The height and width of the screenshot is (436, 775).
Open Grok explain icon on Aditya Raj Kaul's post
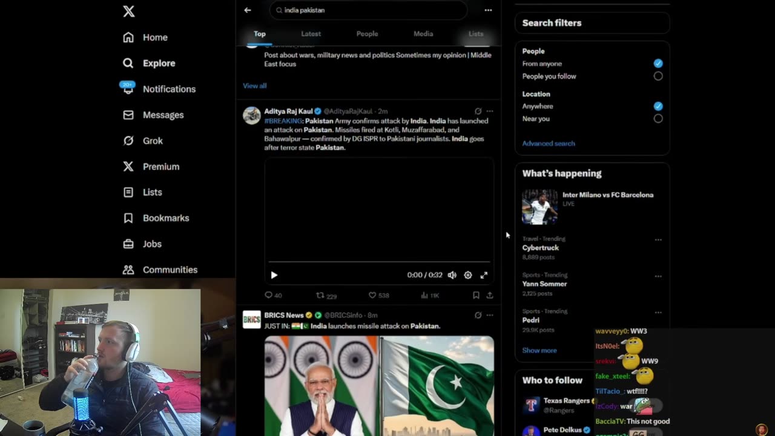pos(478,111)
